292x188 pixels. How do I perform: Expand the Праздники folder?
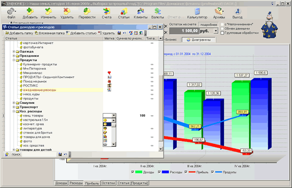pos(14,55)
